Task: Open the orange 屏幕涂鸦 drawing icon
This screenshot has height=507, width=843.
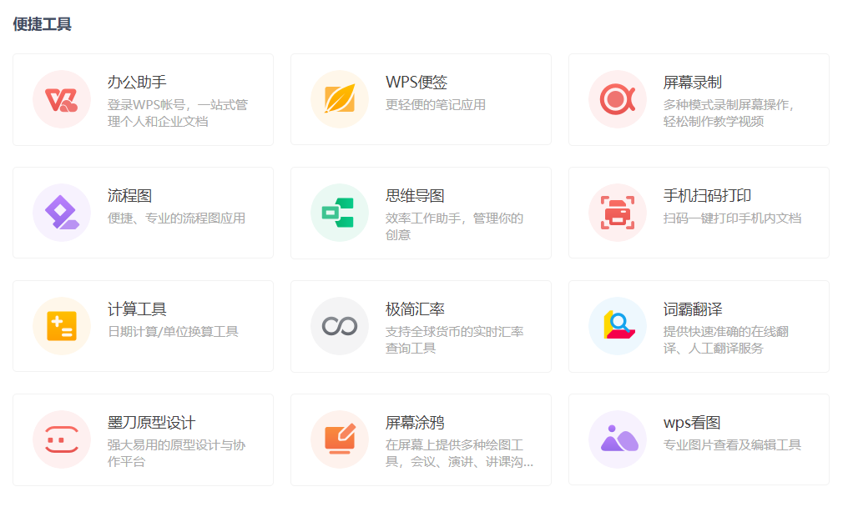Action: pyautogui.click(x=340, y=439)
